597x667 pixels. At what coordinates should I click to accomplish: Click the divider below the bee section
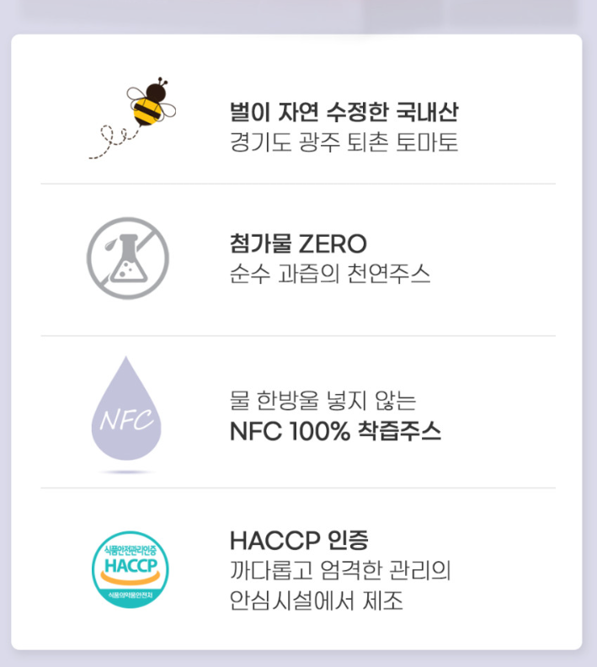[x=298, y=184]
